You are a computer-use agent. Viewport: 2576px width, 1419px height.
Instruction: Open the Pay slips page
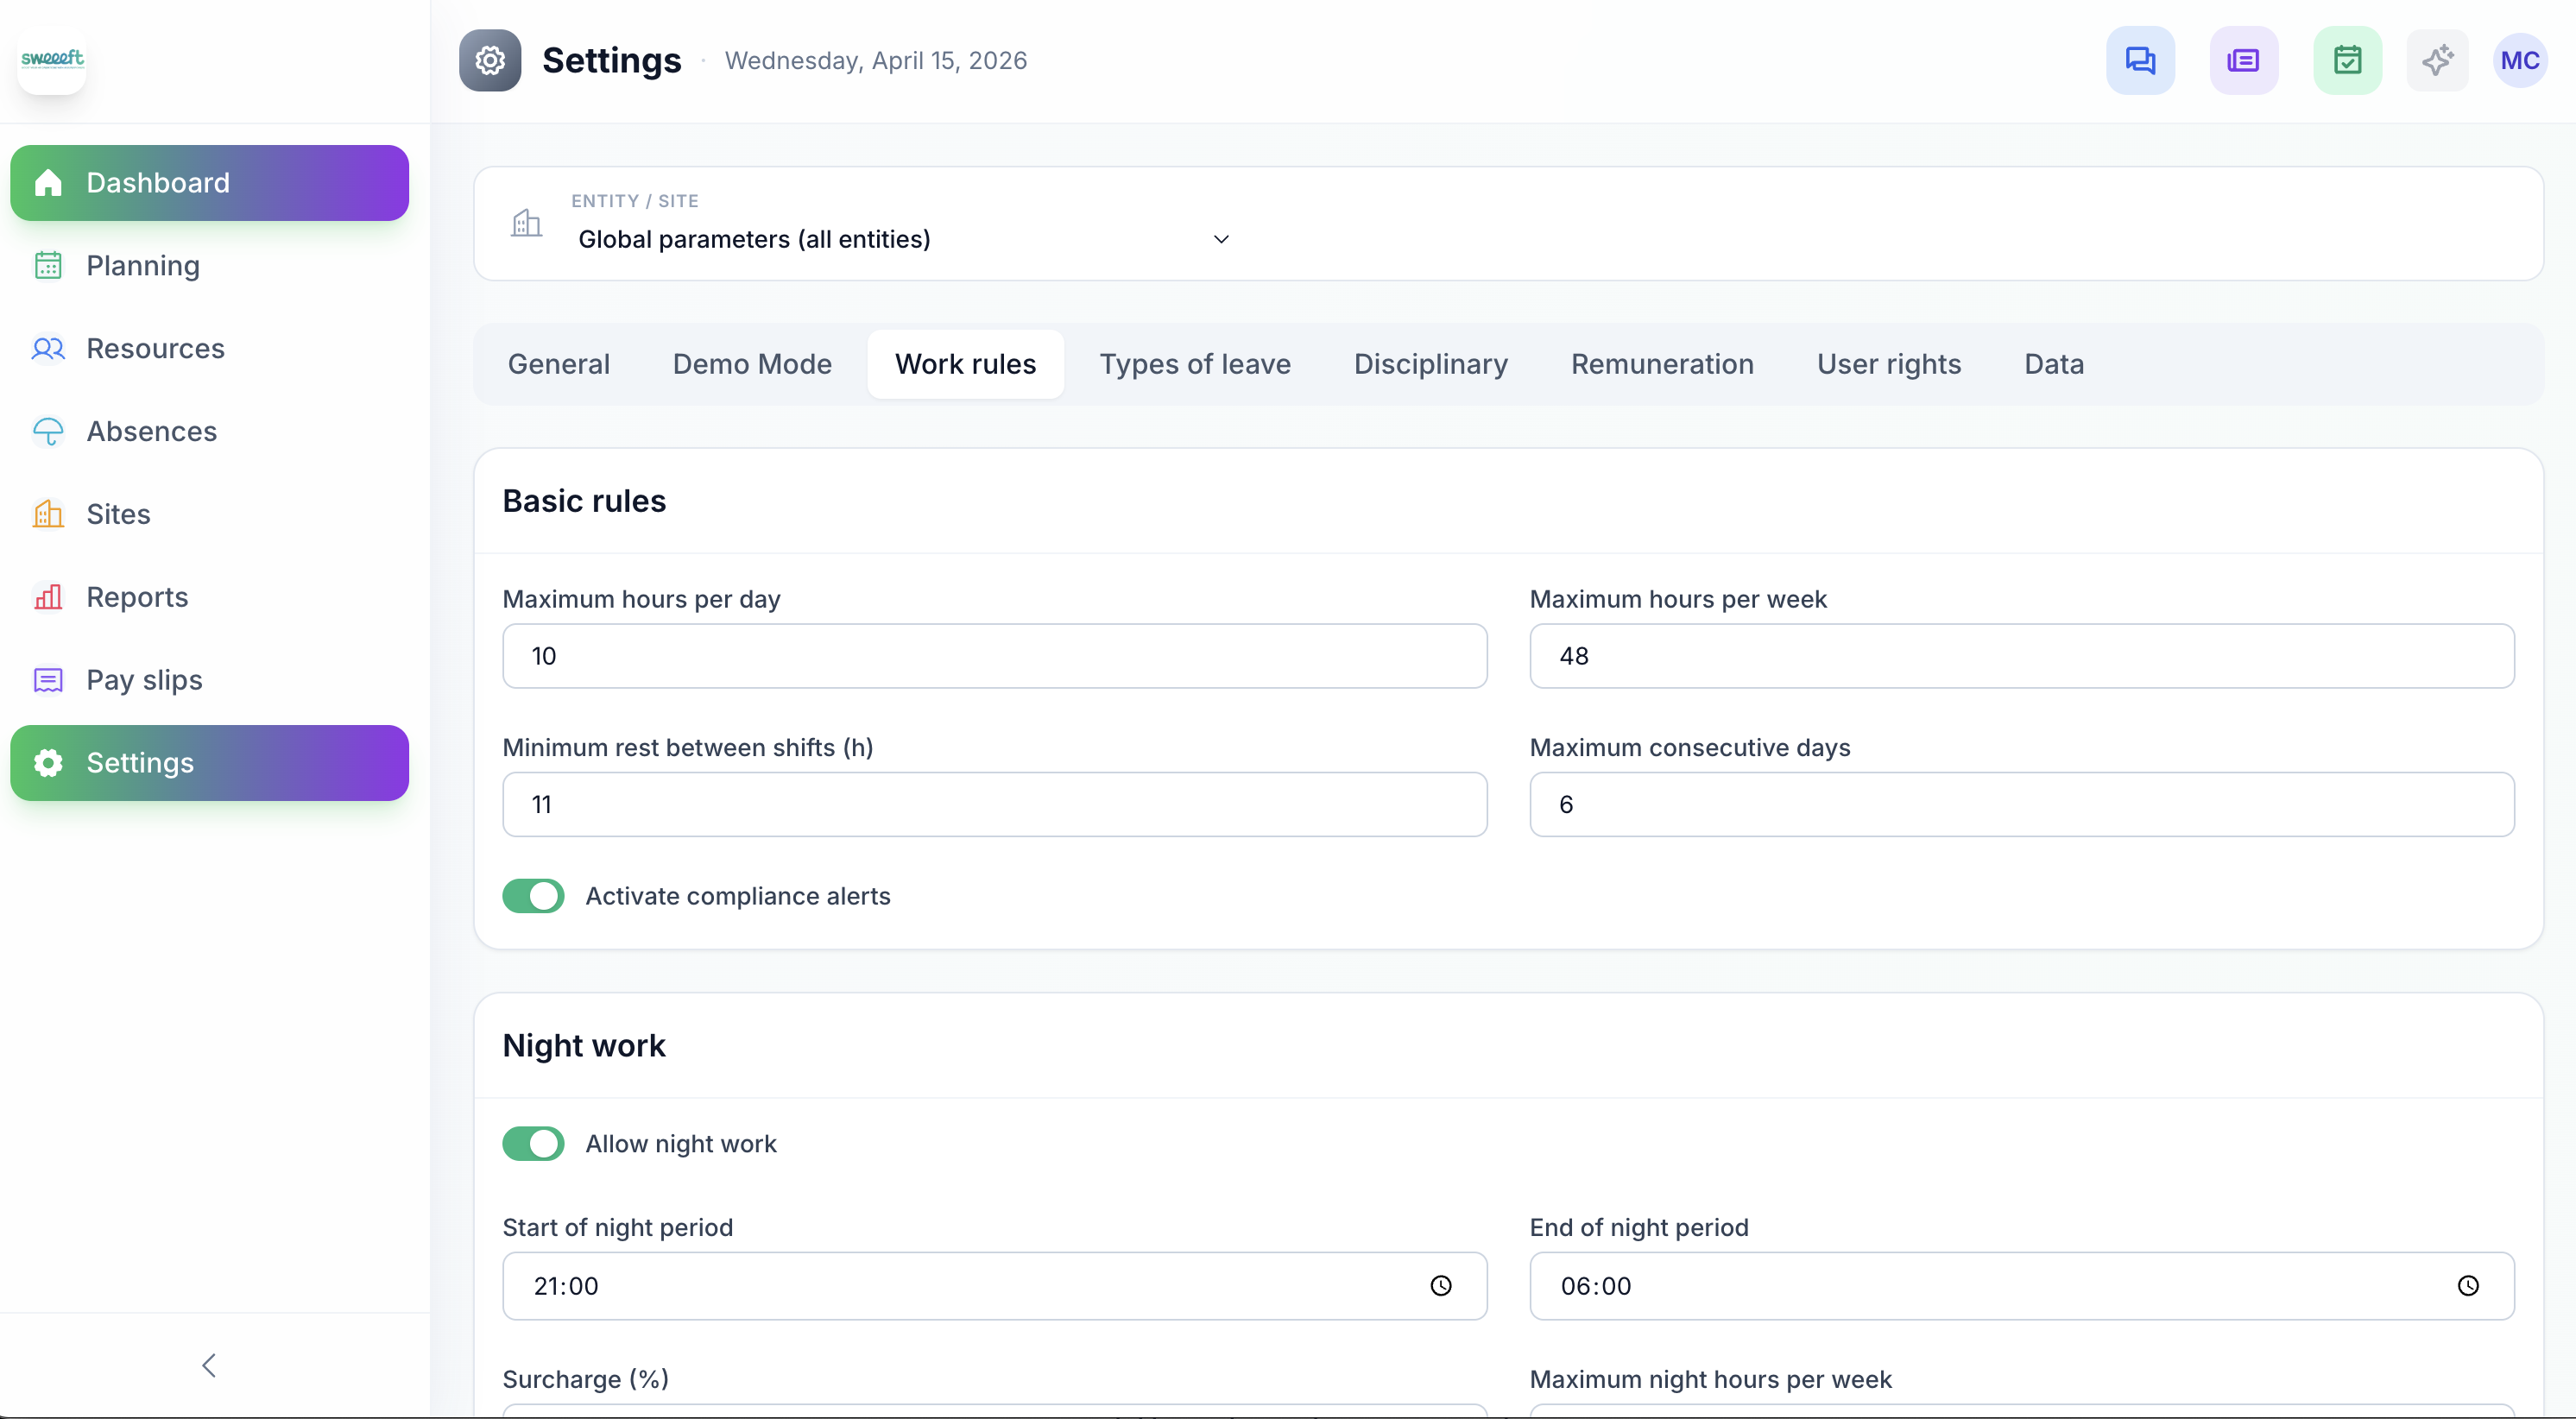(144, 680)
